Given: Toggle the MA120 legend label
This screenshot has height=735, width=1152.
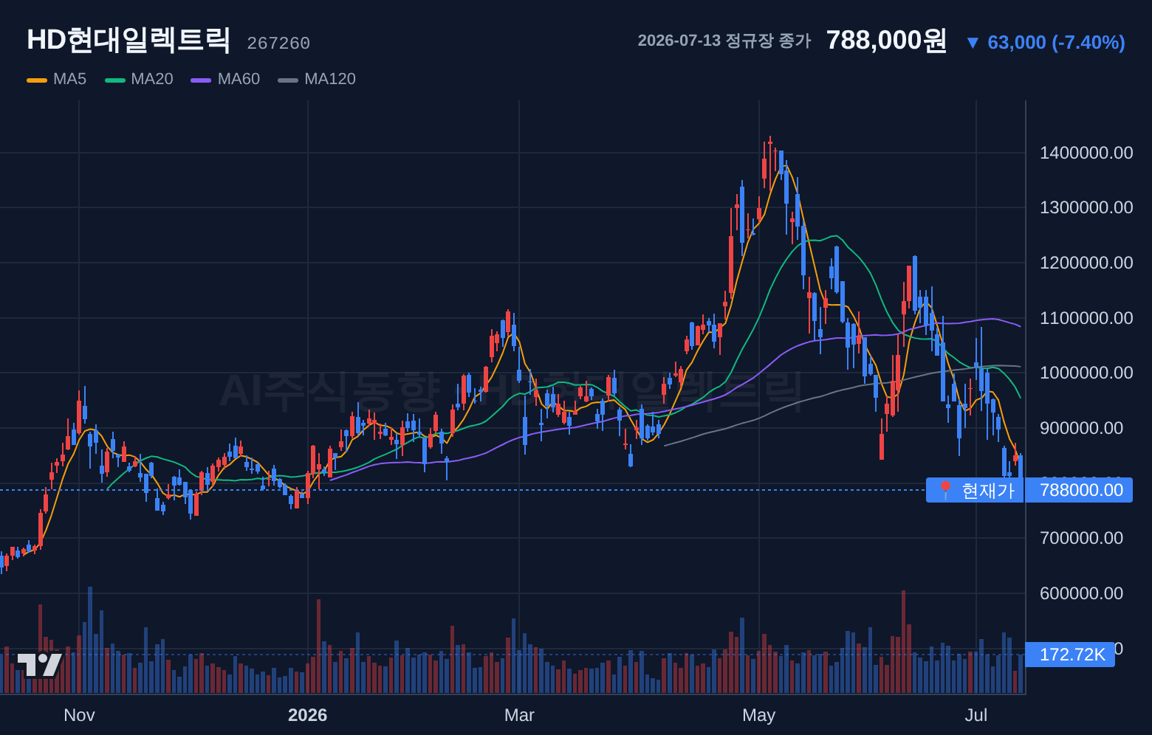Looking at the screenshot, I should [x=330, y=79].
